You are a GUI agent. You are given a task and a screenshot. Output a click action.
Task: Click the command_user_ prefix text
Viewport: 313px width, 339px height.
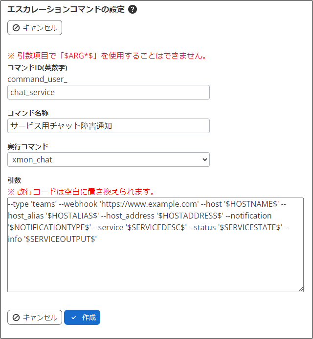pos(38,79)
